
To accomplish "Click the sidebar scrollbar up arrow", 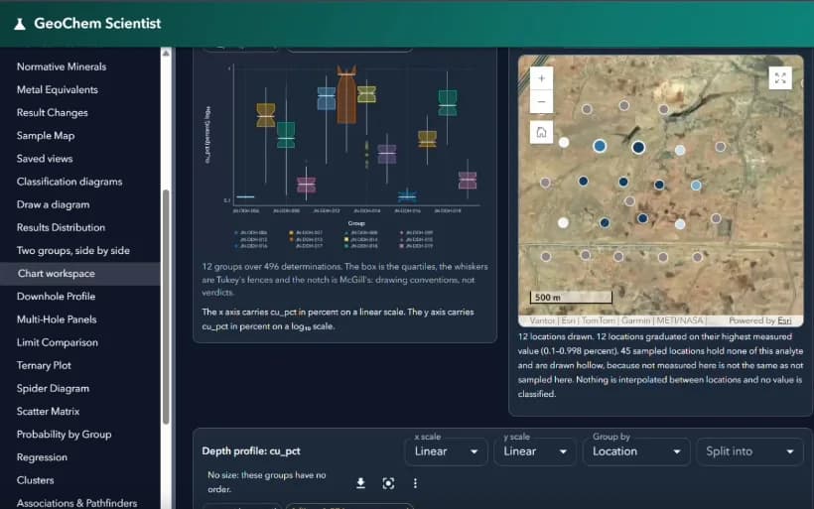I will 166,53.
